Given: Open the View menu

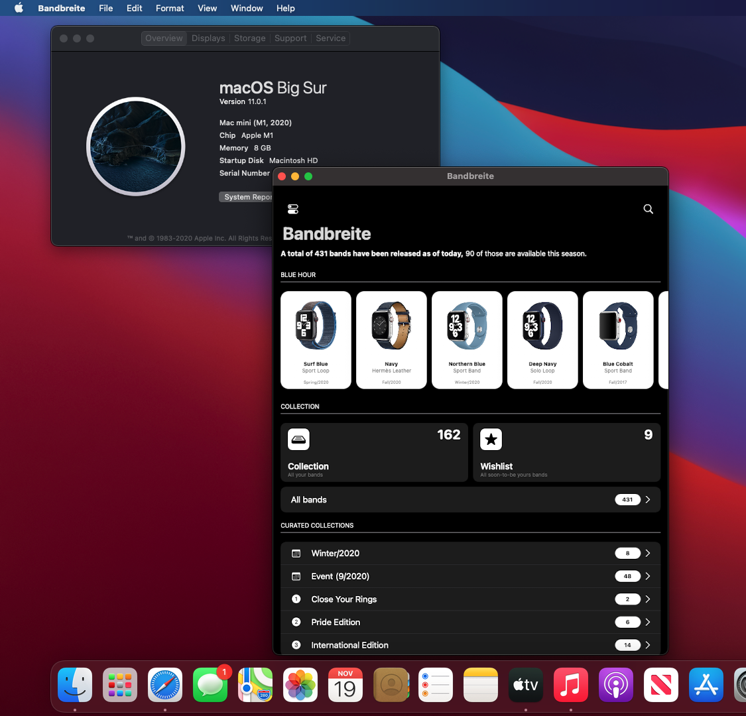Looking at the screenshot, I should pyautogui.click(x=207, y=8).
